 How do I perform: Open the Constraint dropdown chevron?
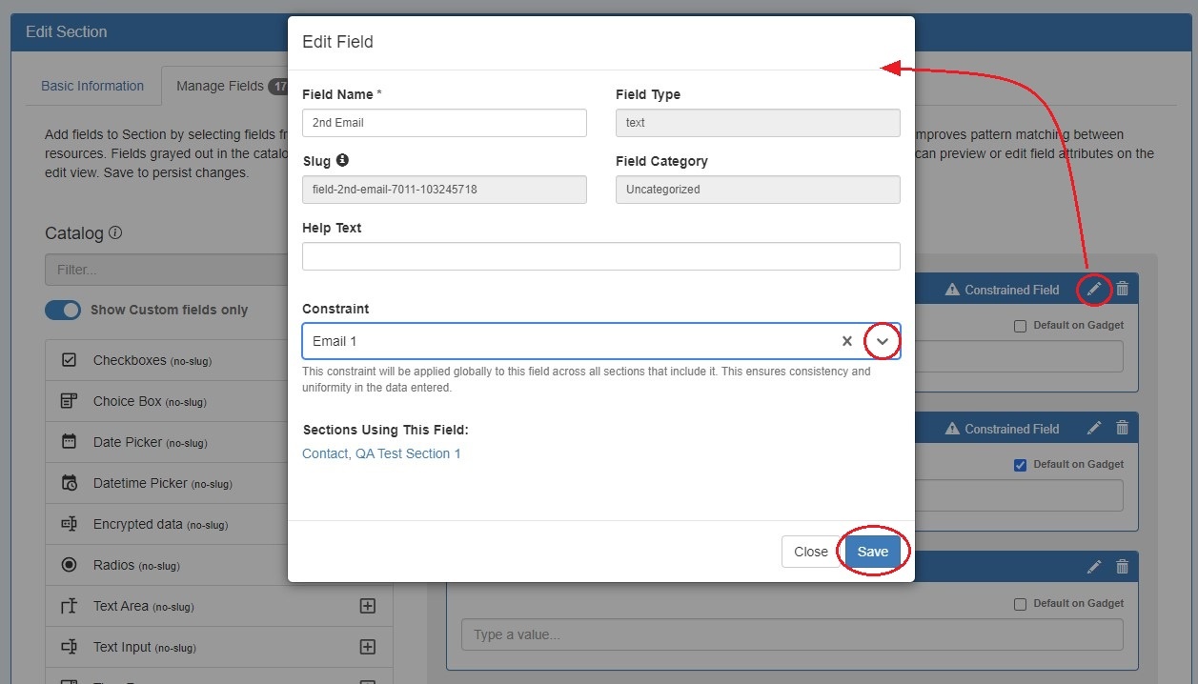point(883,341)
